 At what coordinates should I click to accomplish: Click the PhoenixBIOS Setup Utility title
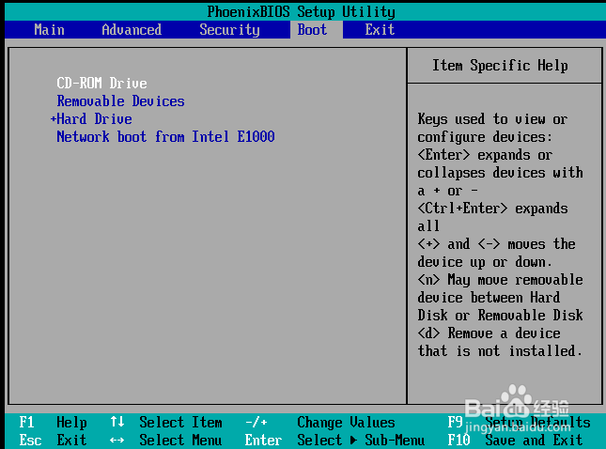[x=301, y=11]
